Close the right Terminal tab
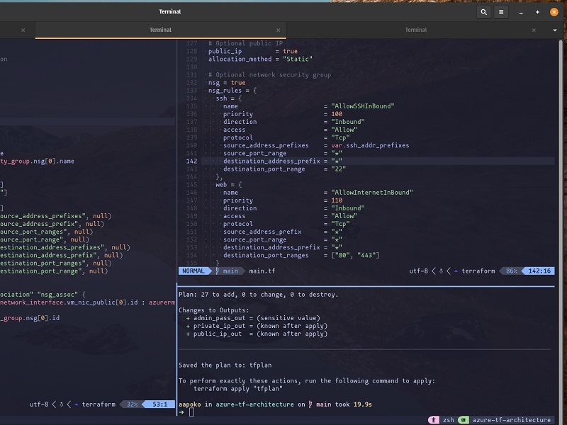 [x=534, y=30]
